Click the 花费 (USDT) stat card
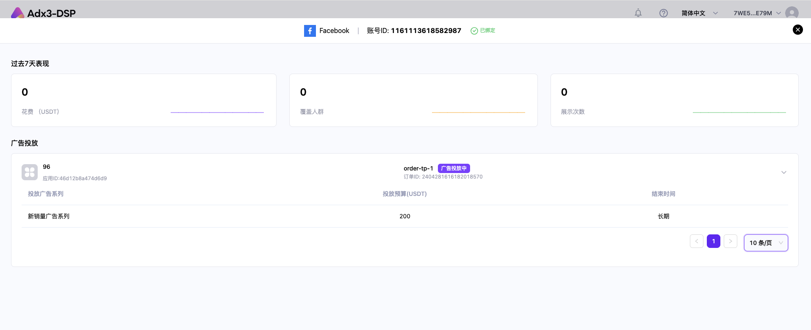Screen dimensions: 811x330 pos(144,100)
